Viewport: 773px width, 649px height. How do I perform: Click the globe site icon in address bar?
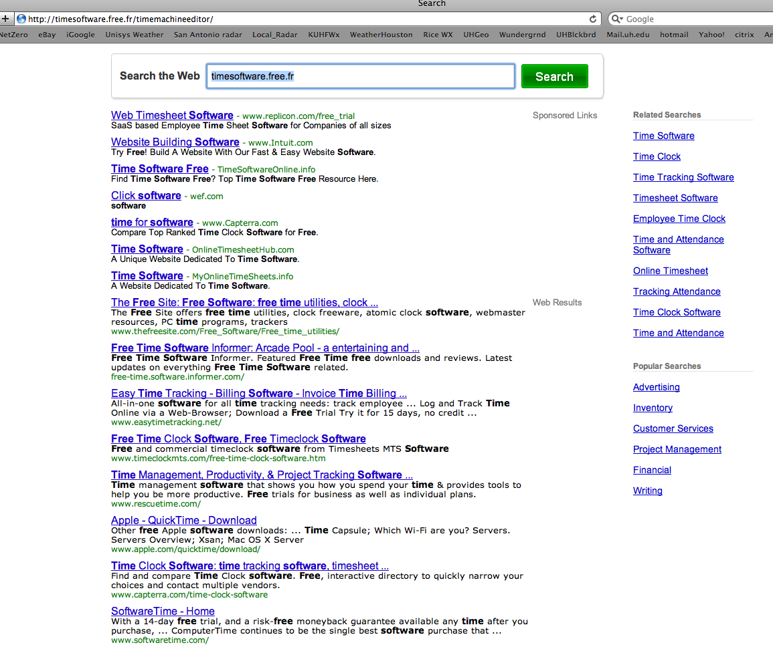point(21,19)
